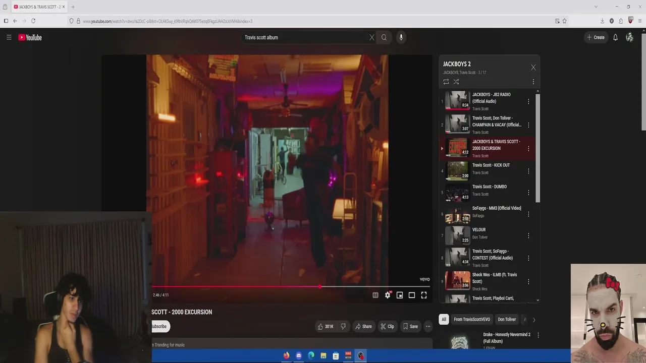Open Drake - Honestly Nevermind 2 video

pyautogui.click(x=507, y=338)
